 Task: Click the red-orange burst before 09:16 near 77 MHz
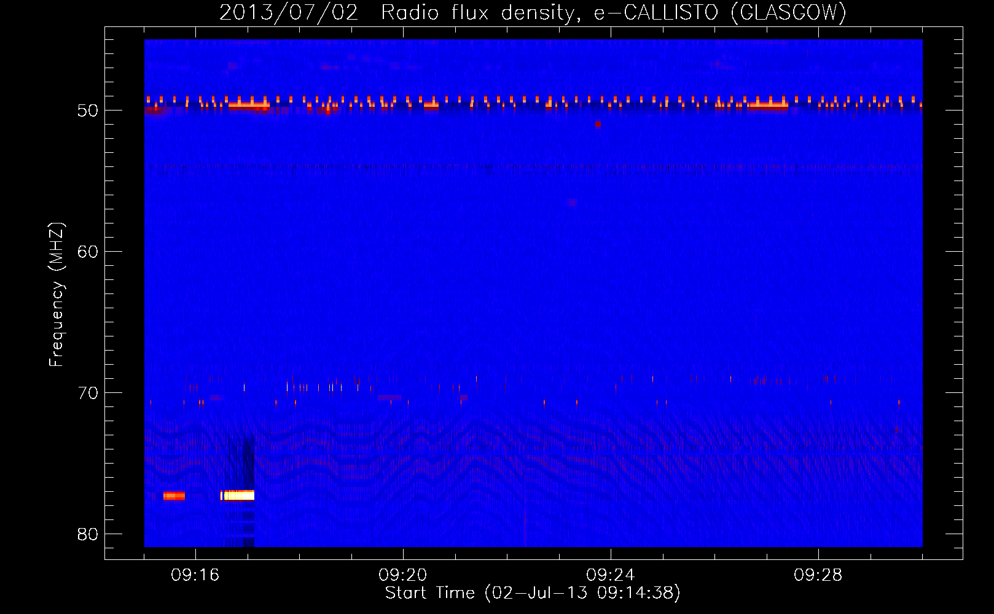[174, 496]
